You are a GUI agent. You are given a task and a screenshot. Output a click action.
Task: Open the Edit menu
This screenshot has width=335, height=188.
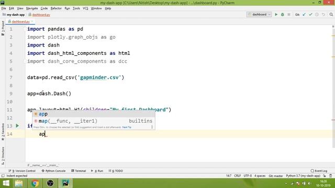(x=12, y=8)
